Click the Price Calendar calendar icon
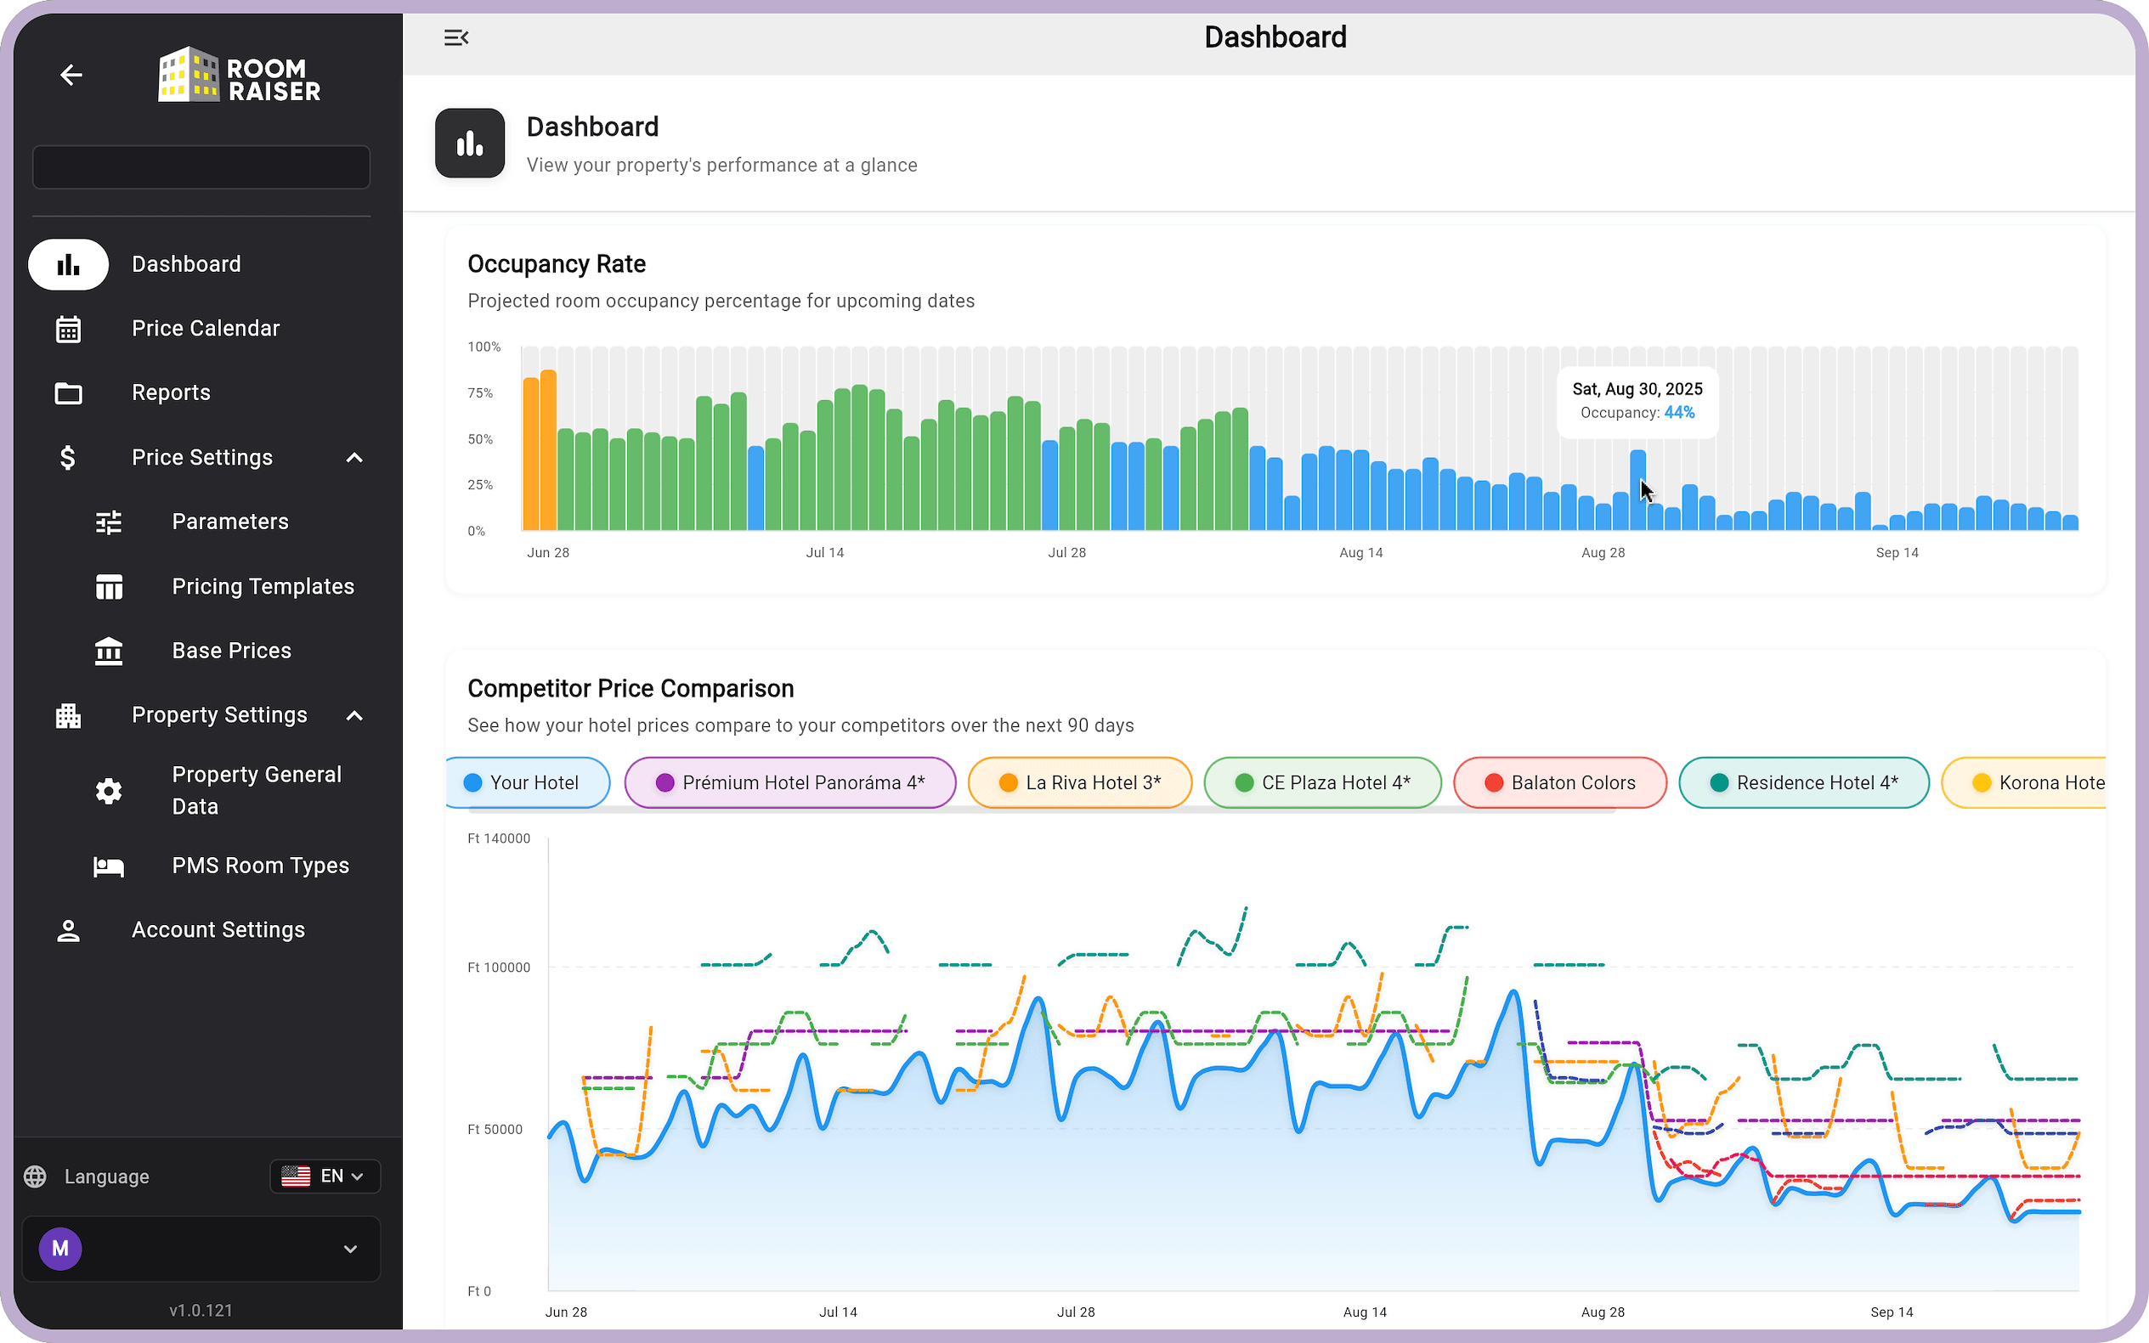This screenshot has width=2149, height=1343. coord(69,329)
